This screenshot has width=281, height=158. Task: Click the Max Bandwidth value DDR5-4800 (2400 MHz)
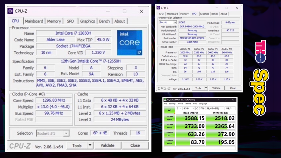coord(192,27)
